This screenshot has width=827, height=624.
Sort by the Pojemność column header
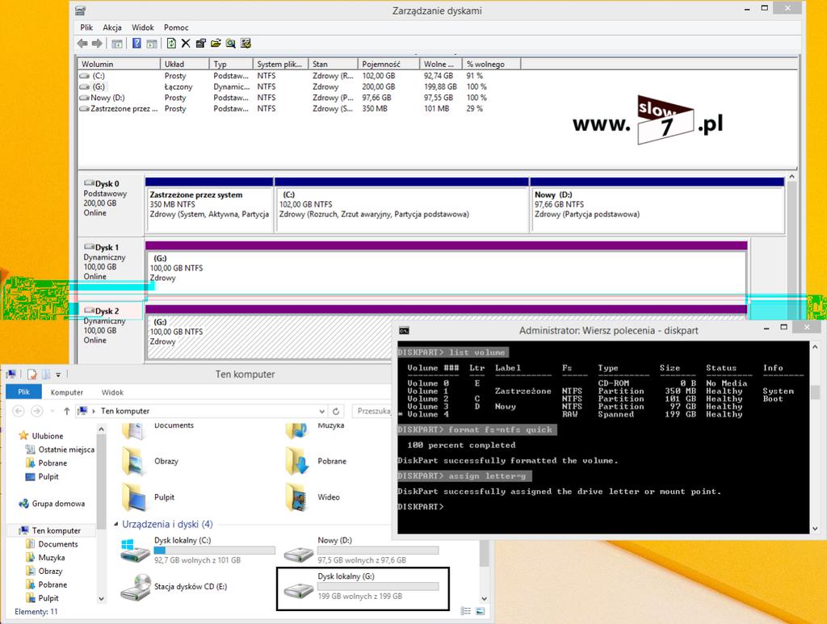pos(388,64)
